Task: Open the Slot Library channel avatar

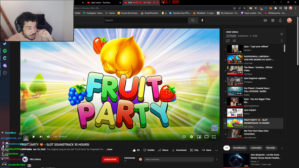Action: pos(25,159)
